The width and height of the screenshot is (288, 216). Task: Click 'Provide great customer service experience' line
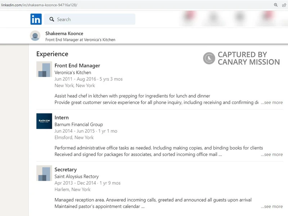click(x=157, y=103)
